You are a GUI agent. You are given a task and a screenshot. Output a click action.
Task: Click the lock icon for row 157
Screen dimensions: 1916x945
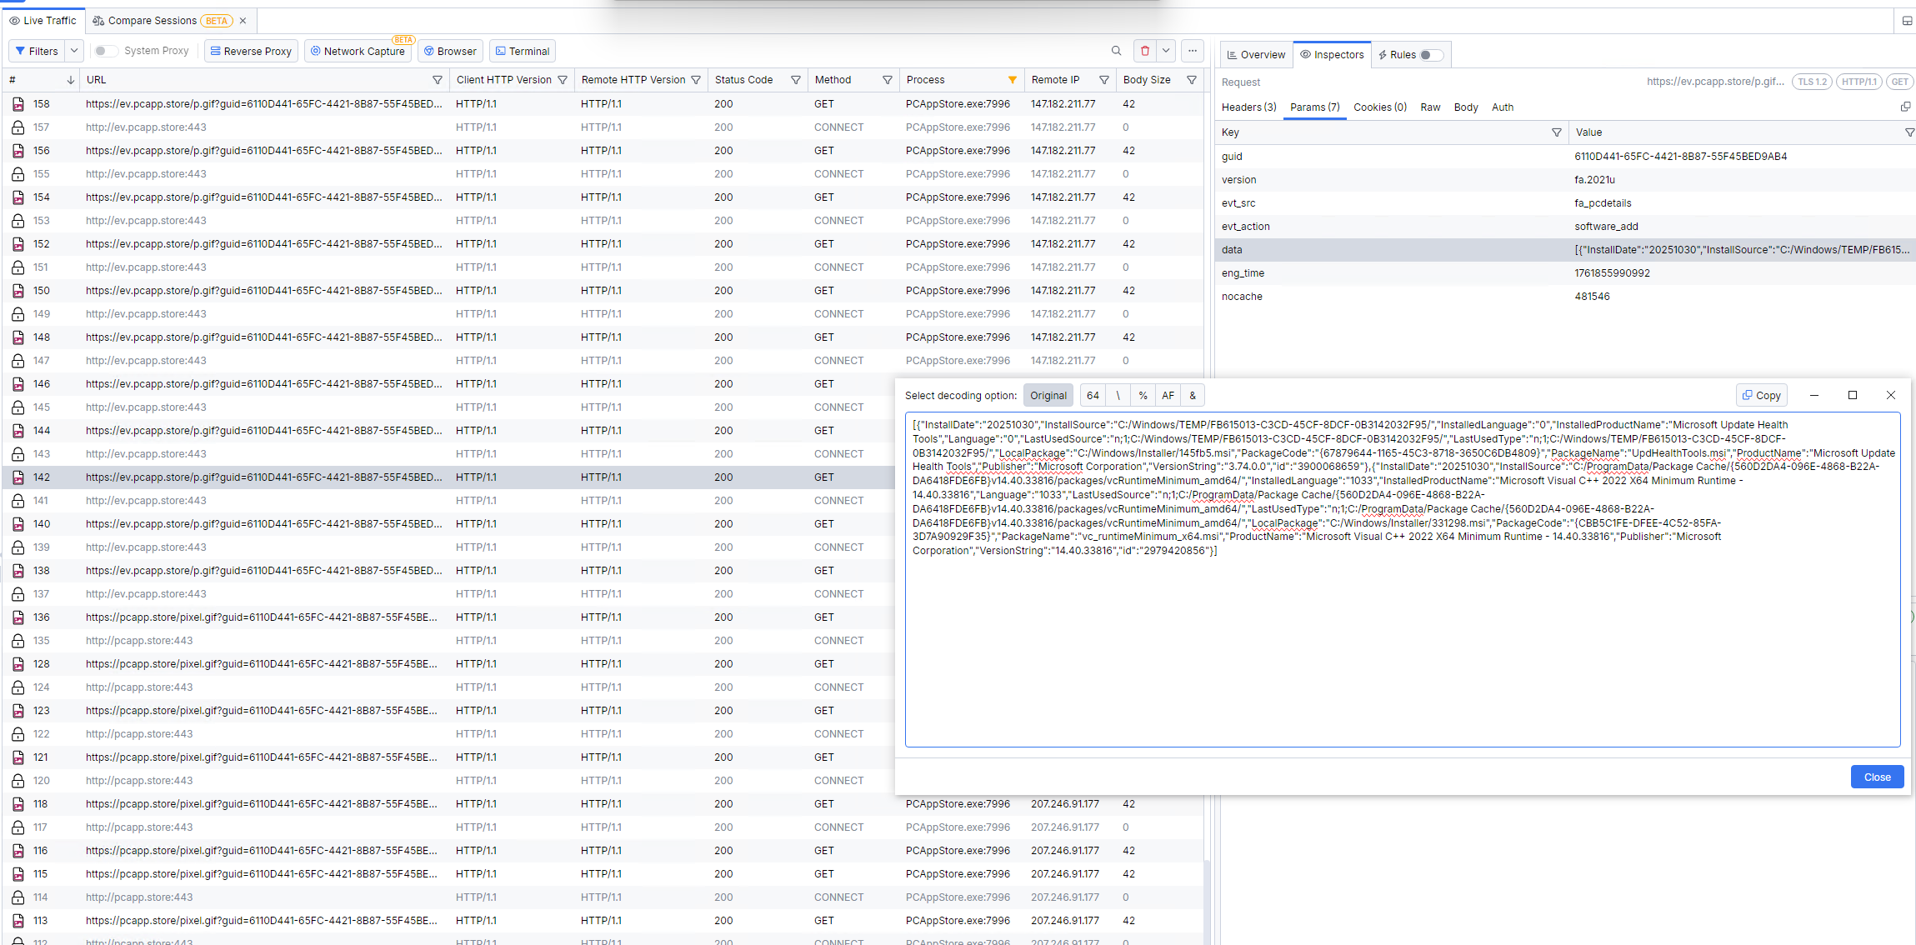[x=18, y=127]
